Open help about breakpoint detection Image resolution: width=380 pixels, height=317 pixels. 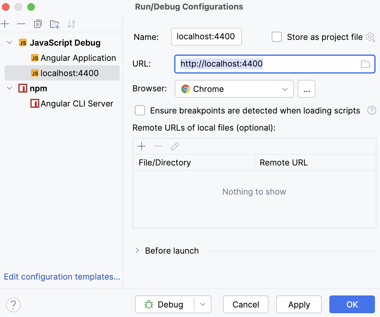click(x=371, y=110)
